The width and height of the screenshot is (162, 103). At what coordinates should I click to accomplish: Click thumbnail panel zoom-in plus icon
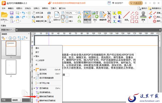tap(10, 38)
